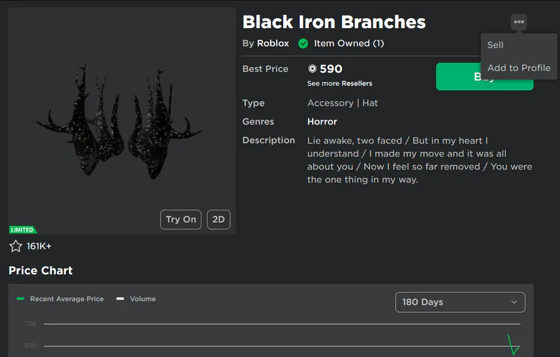Switch the item preview to 2D
This screenshot has height=357, width=560.
[x=218, y=219]
